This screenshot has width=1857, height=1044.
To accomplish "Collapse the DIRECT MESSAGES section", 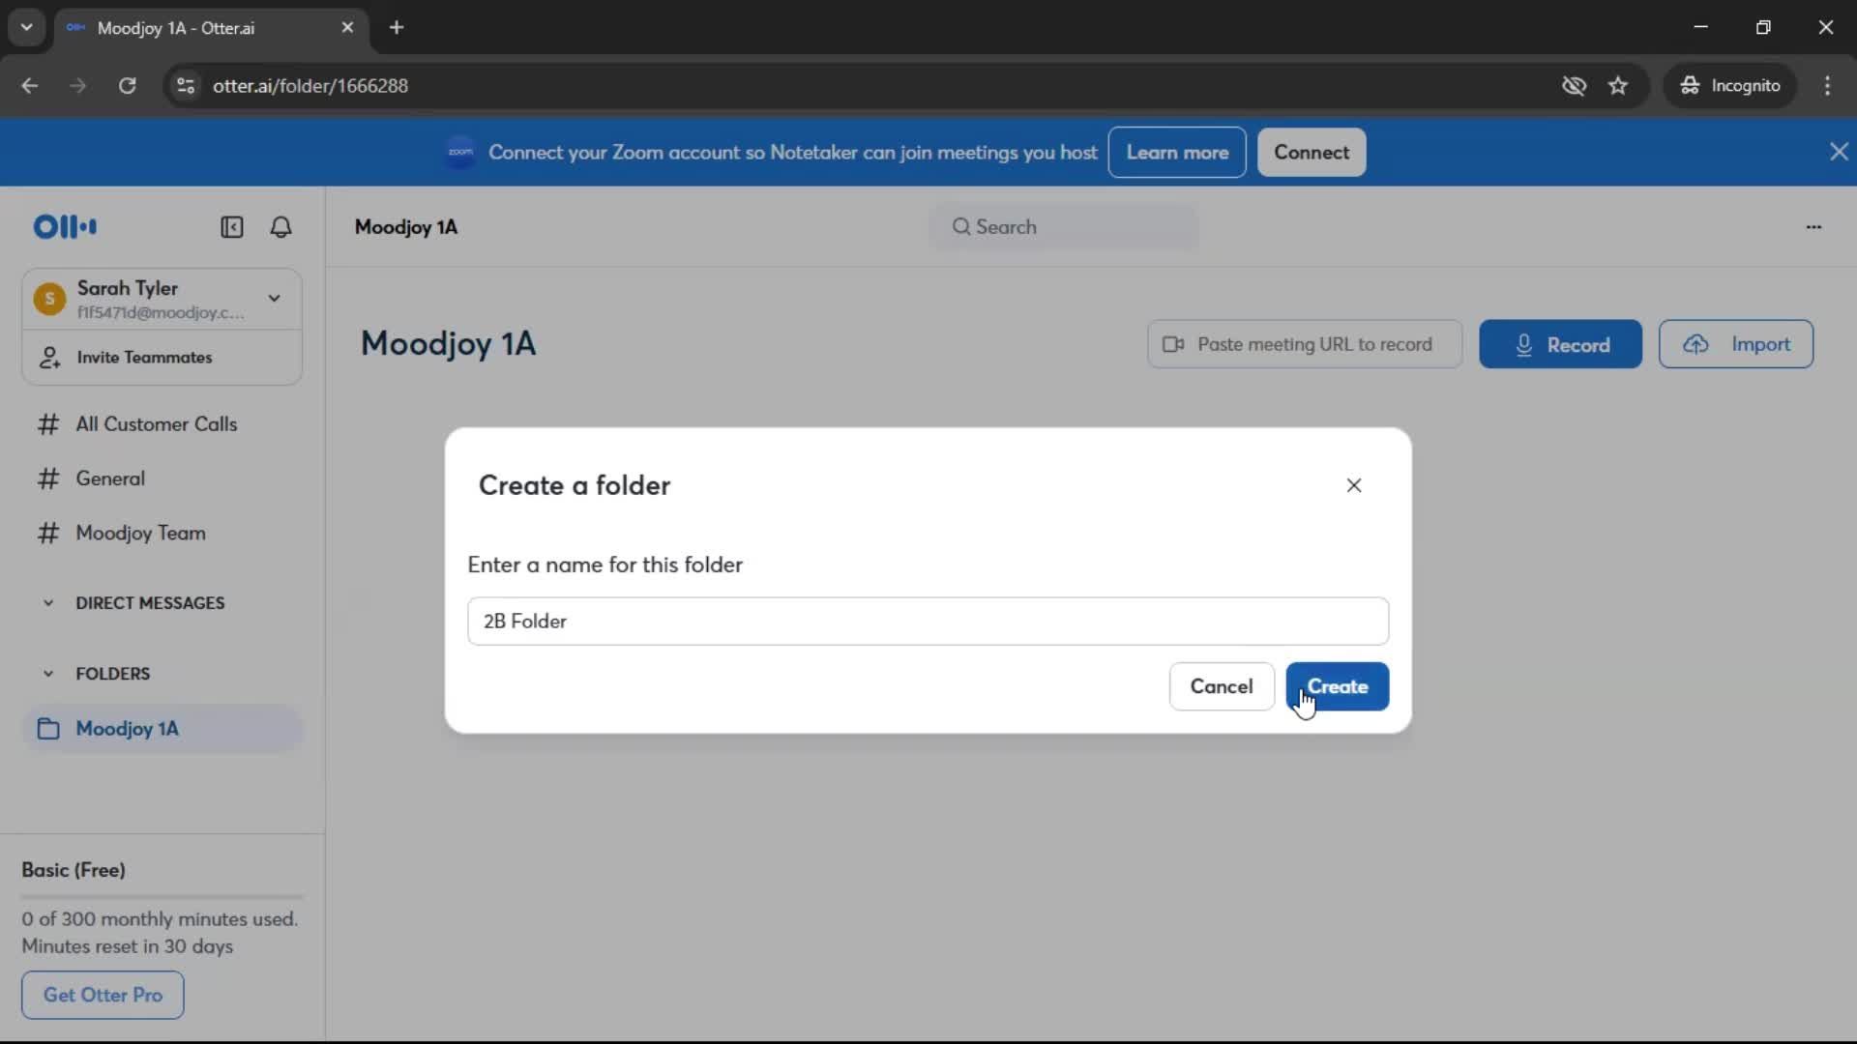I will click(x=48, y=603).
